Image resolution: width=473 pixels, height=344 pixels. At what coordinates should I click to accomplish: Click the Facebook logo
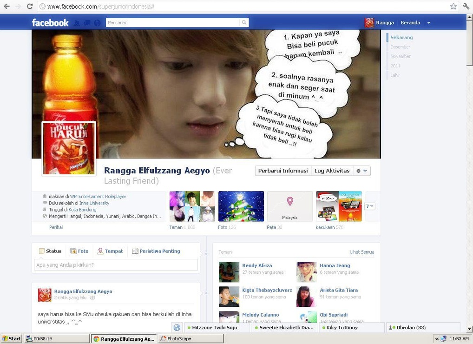tap(50, 23)
